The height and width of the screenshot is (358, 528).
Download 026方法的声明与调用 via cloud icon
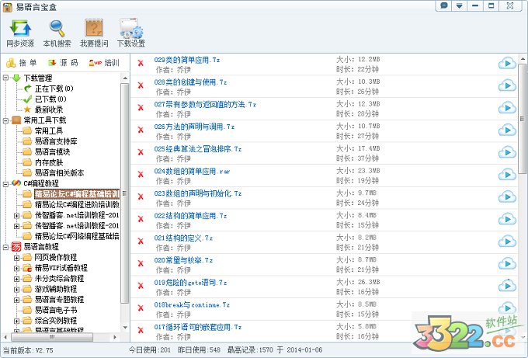[x=507, y=130]
